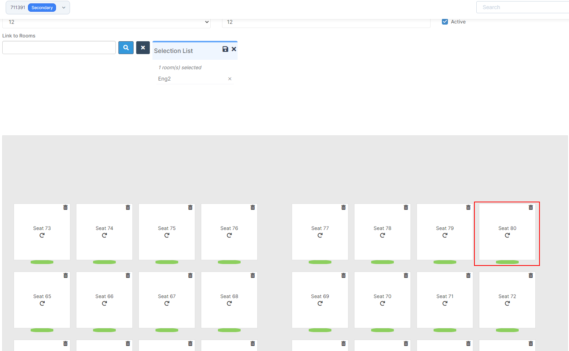
Task: Click the Link to Rooms input field
Action: tap(59, 48)
